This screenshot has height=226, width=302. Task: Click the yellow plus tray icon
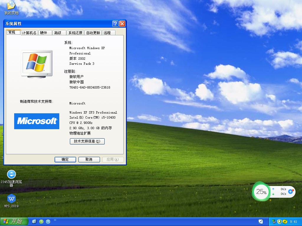pos(284,221)
